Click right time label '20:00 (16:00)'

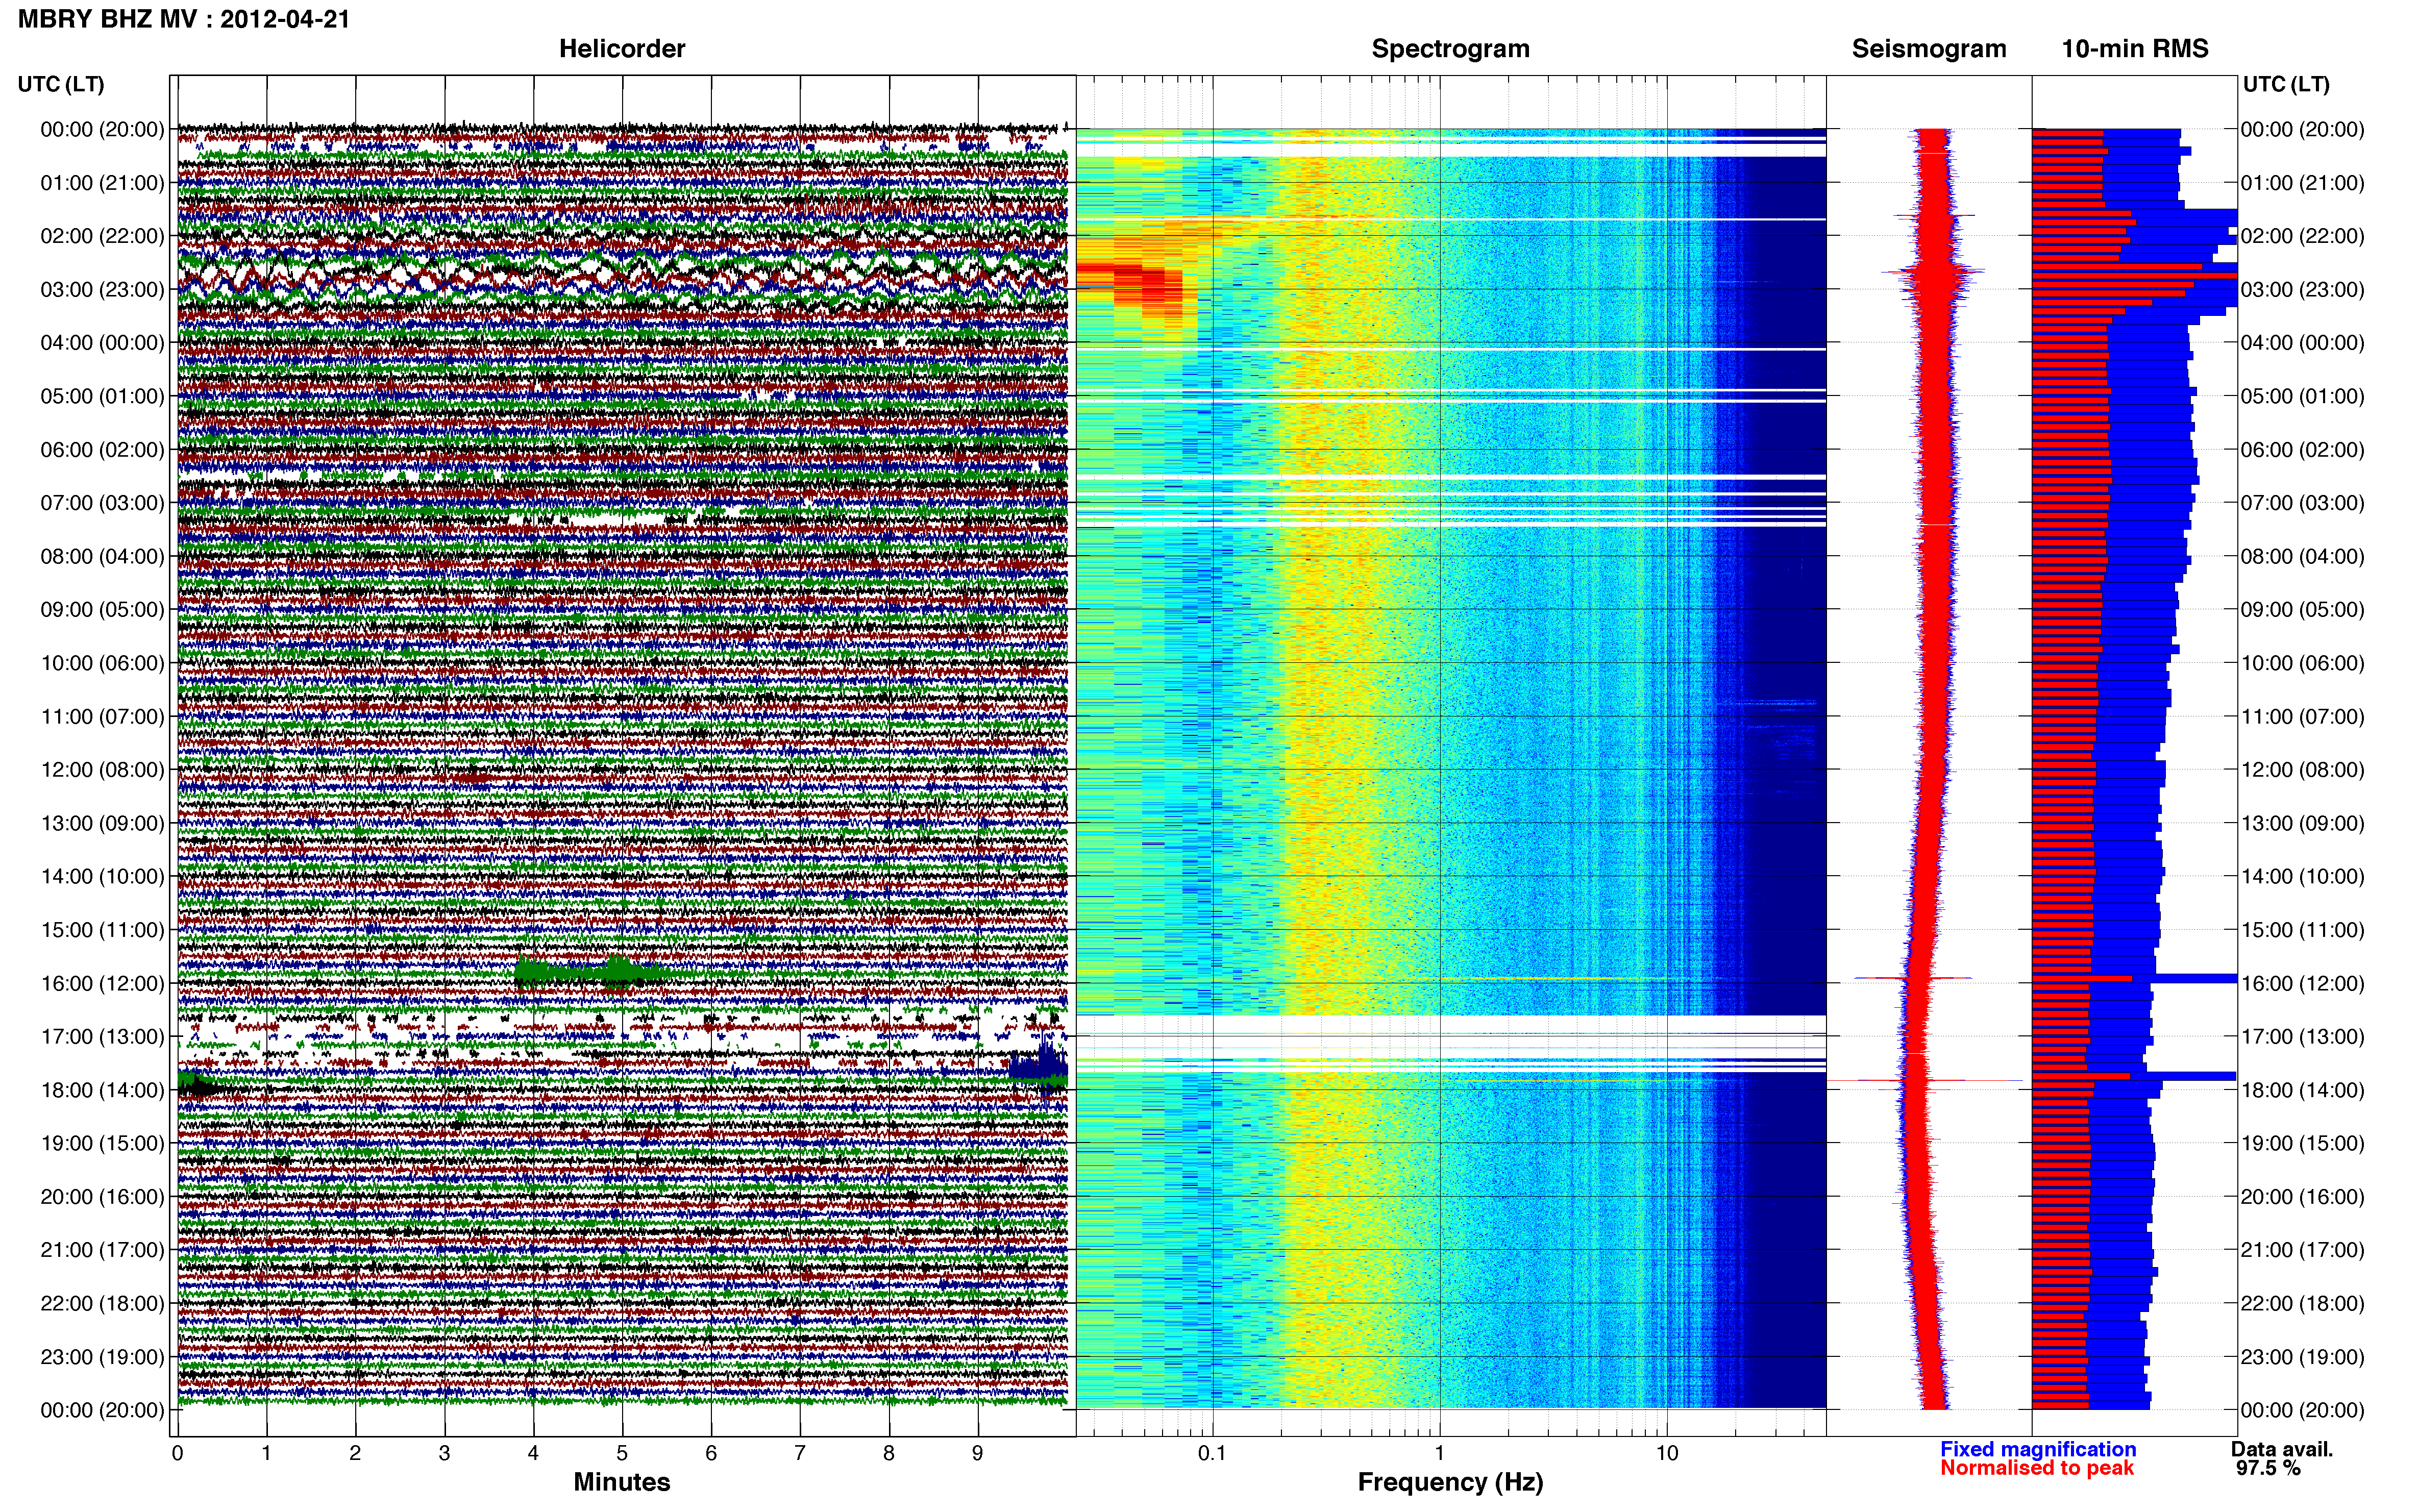[x=2302, y=1197]
